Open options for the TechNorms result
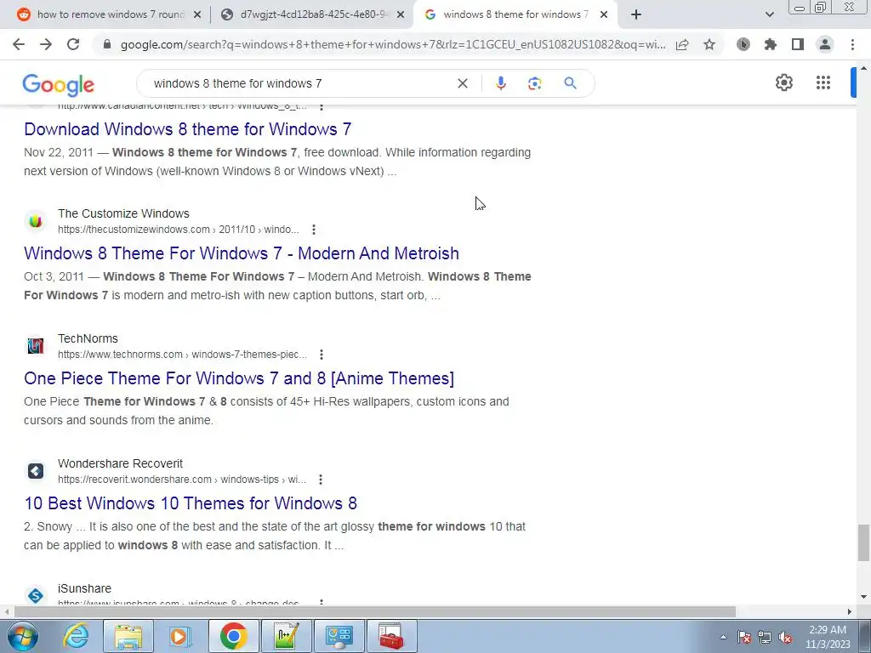This screenshot has height=653, width=871. [321, 355]
